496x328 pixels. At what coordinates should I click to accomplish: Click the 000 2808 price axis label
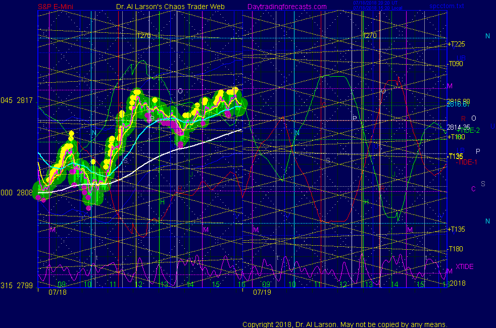pyautogui.click(x=17, y=192)
